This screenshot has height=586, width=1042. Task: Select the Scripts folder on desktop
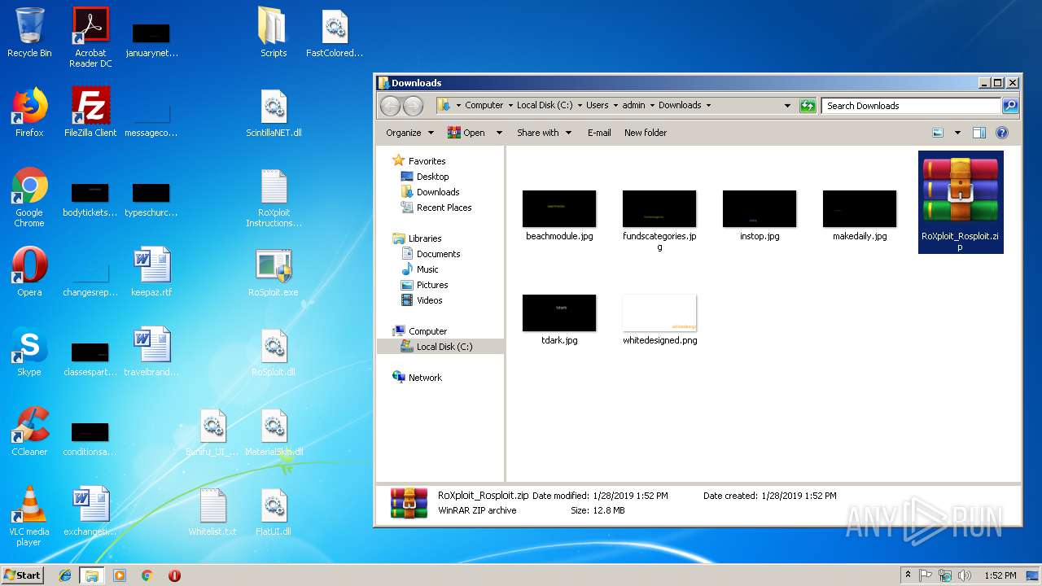274,33
